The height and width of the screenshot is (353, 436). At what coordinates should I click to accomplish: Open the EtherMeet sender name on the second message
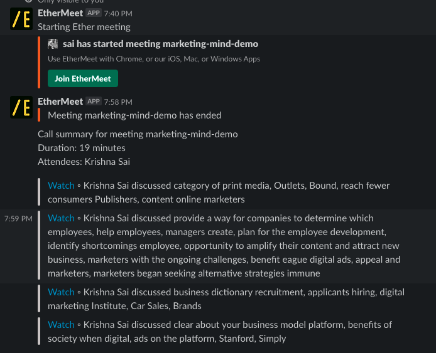60,101
